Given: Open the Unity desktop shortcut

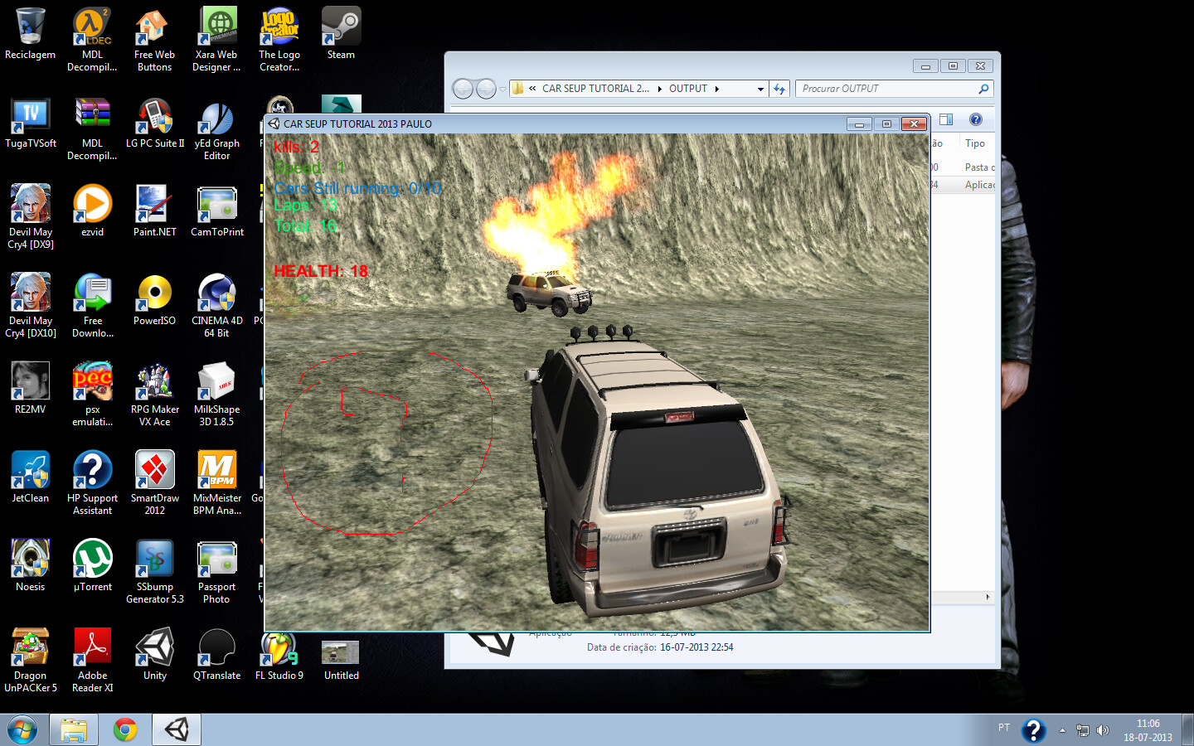Looking at the screenshot, I should pos(155,655).
